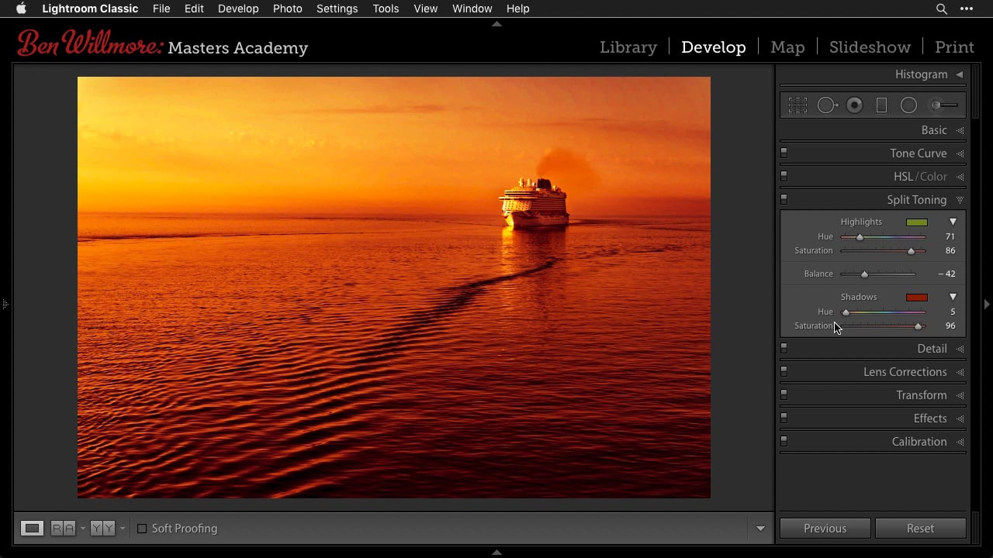Switch to the Map module

click(787, 47)
